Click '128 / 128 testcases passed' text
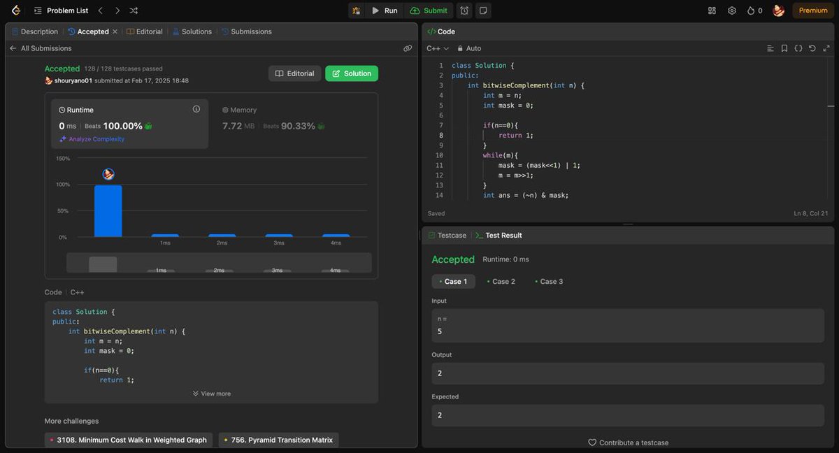The height and width of the screenshot is (453, 839). click(x=123, y=69)
